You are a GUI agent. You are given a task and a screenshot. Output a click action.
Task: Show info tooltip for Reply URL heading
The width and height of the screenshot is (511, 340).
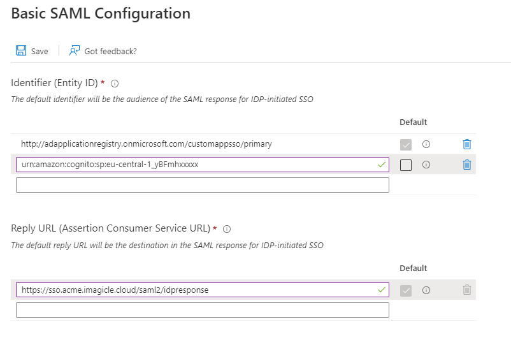227,228
